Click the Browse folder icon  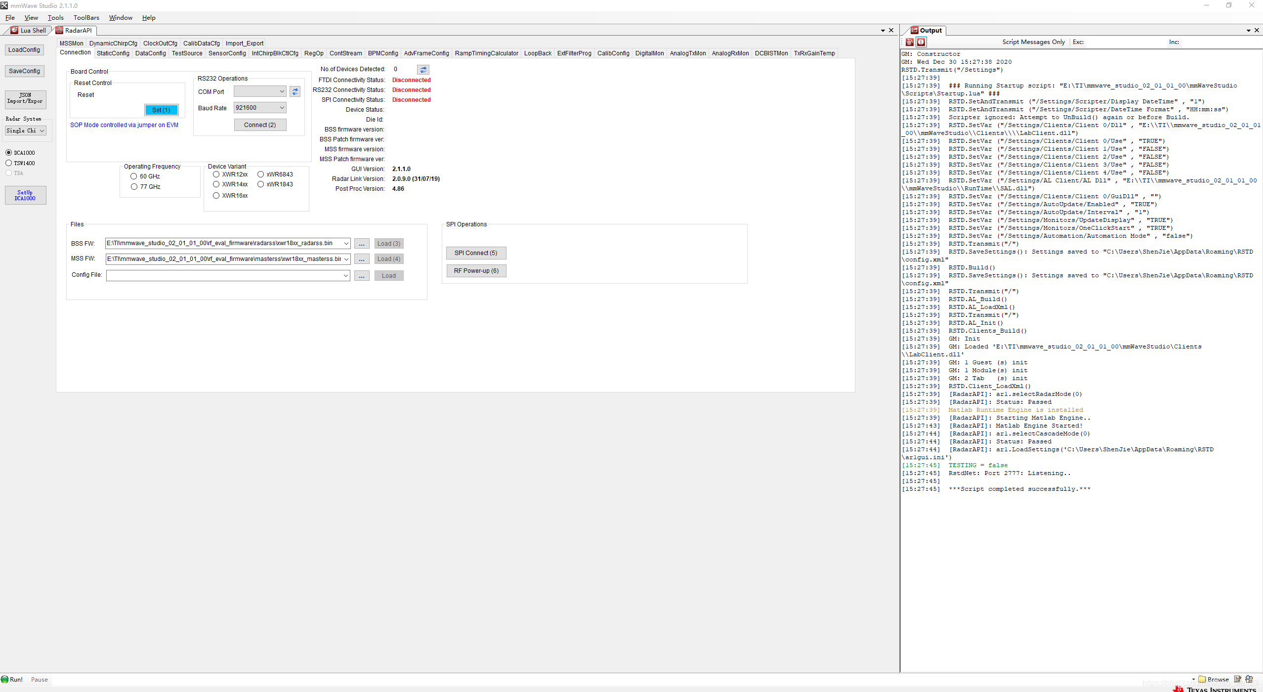tap(1202, 679)
